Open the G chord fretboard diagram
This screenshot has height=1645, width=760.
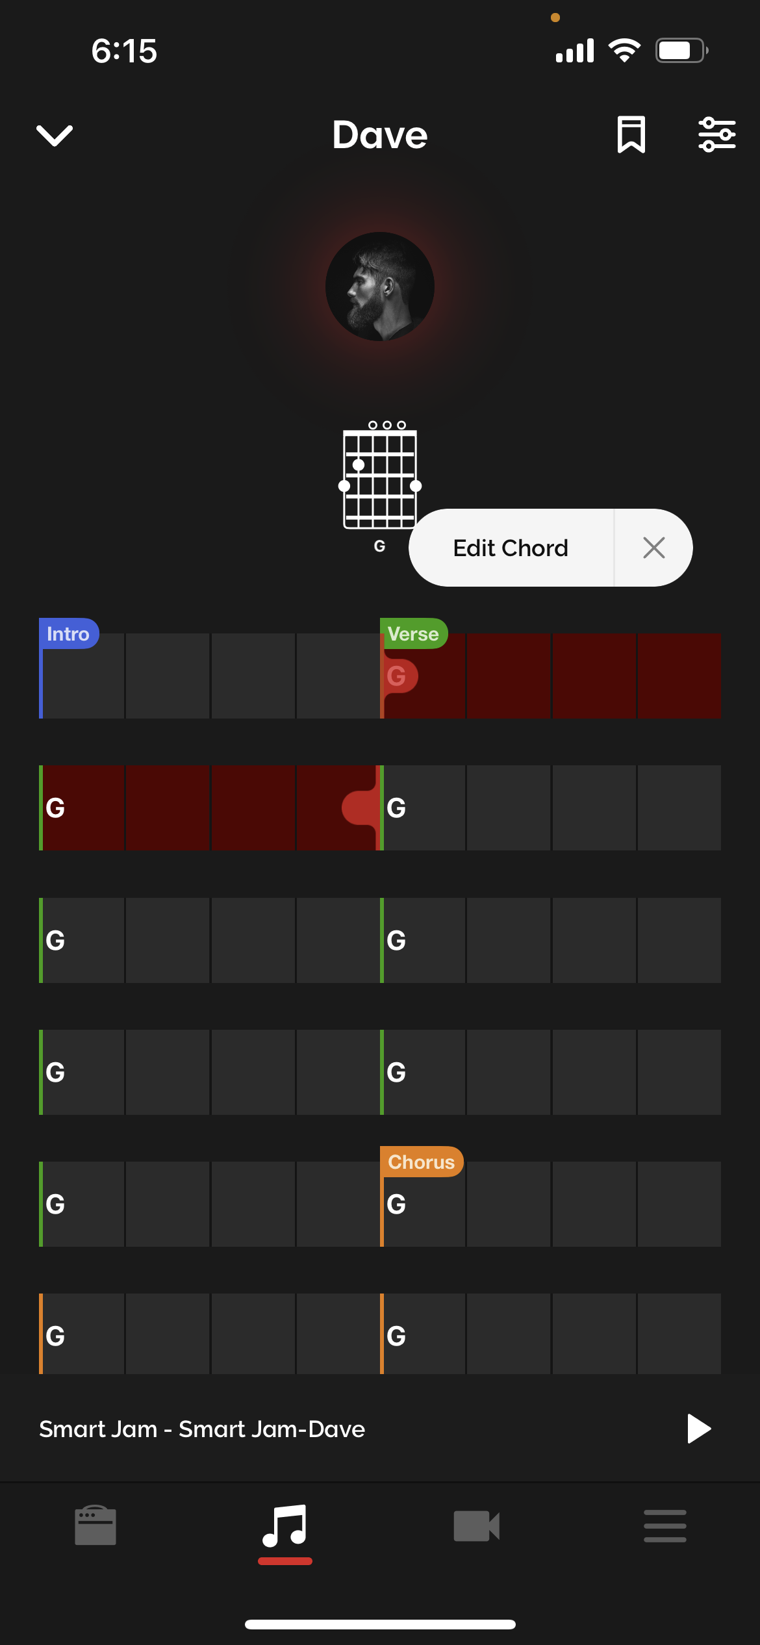click(380, 479)
